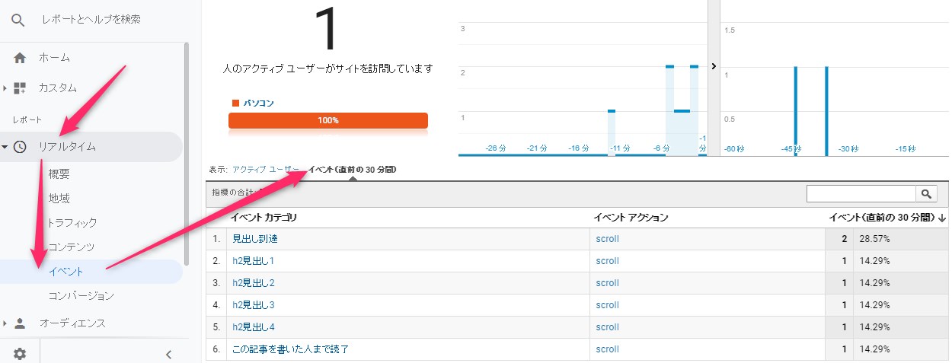Click the search magnifier icon in sidebar
Viewport: 952px width, 363px height.
(18, 20)
